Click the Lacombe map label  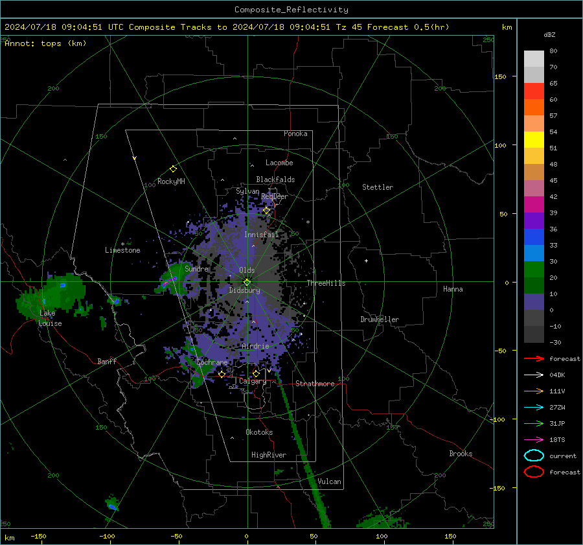(279, 163)
